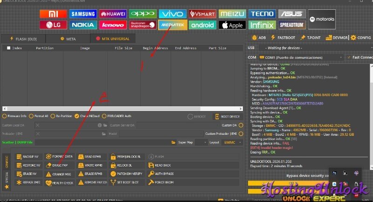Toggle the Check MiCloud option
The image size is (373, 202).
pyautogui.click(x=87, y=116)
